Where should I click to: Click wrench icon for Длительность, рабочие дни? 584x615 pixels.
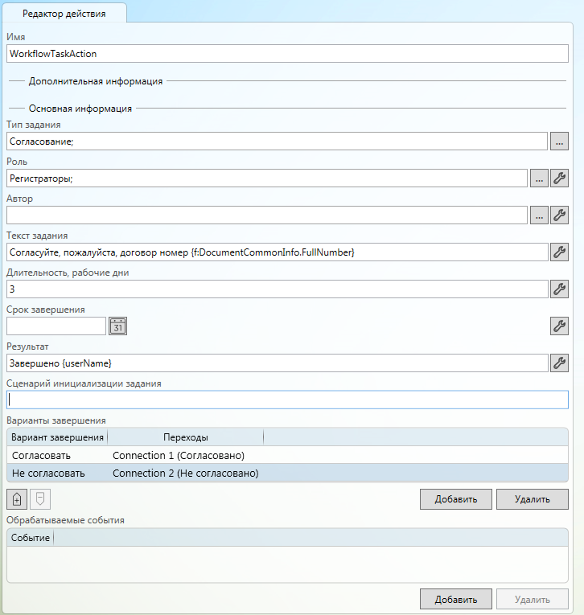click(x=559, y=289)
